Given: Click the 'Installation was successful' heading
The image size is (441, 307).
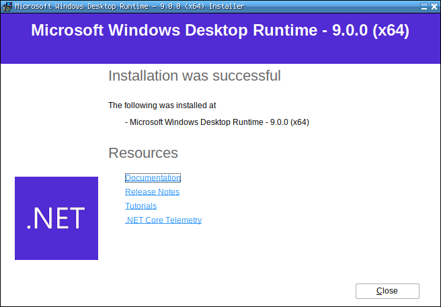Looking at the screenshot, I should pyautogui.click(x=194, y=76).
